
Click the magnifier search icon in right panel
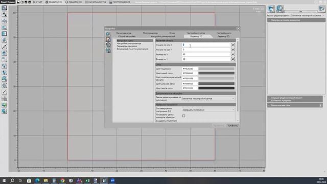coord(279,9)
